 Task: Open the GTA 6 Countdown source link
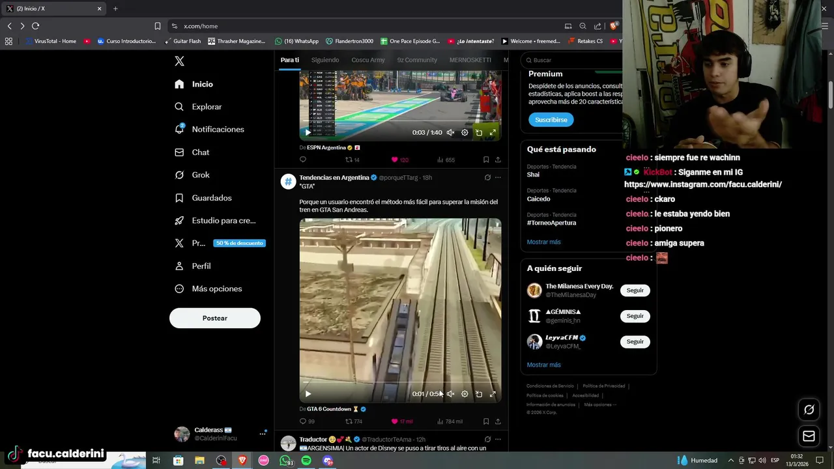pos(333,409)
